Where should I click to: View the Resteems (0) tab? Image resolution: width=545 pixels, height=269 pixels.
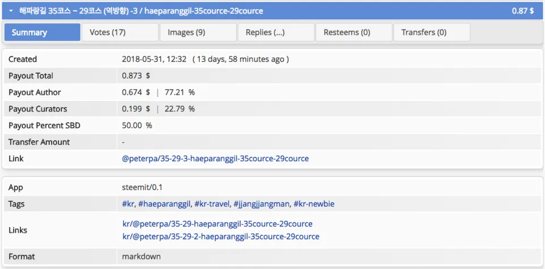[354, 32]
